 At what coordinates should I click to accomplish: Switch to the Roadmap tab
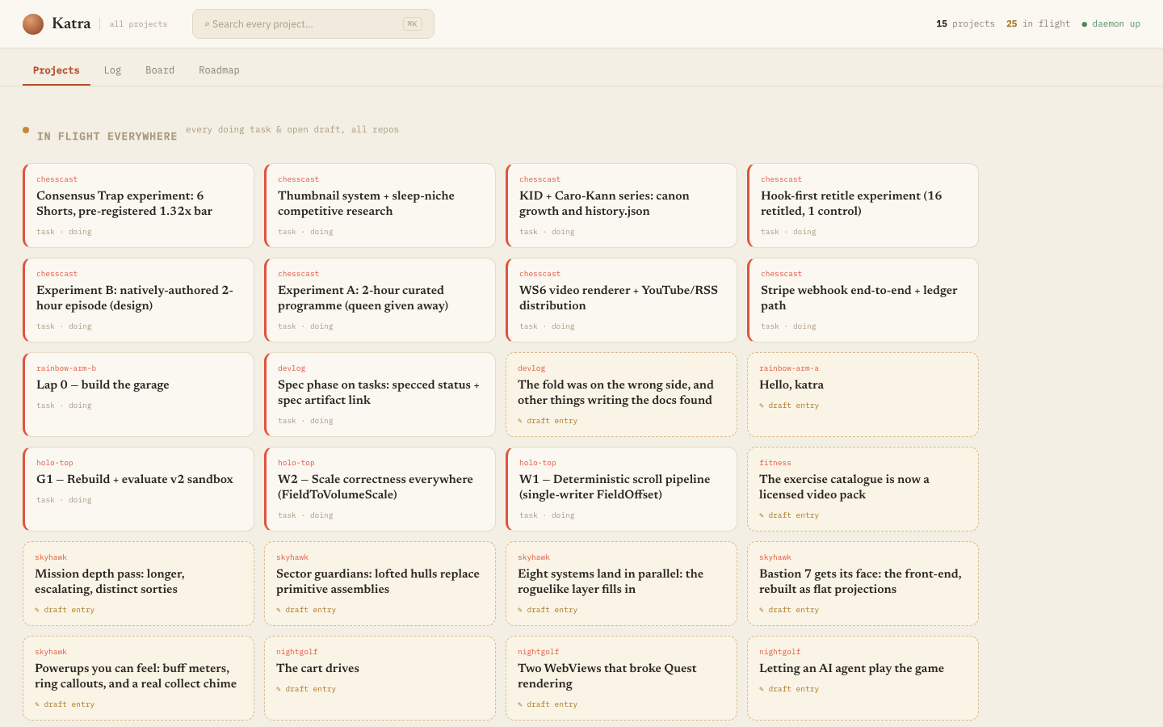(219, 70)
